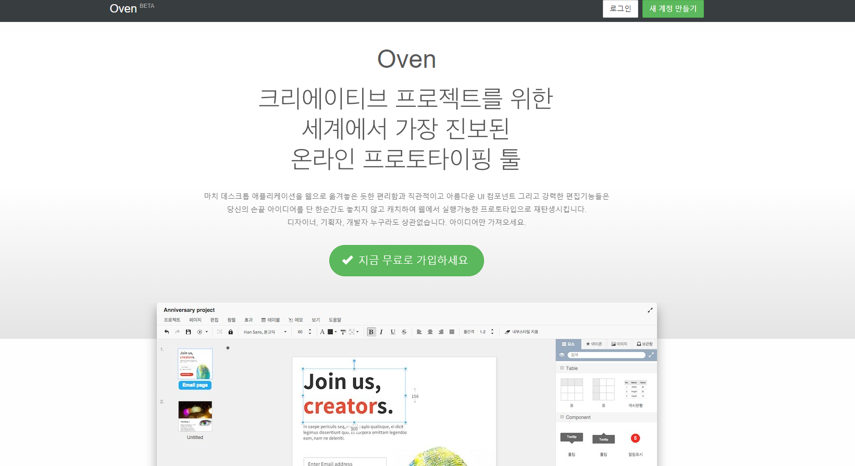Click the preview play circle icon

[x=200, y=332]
